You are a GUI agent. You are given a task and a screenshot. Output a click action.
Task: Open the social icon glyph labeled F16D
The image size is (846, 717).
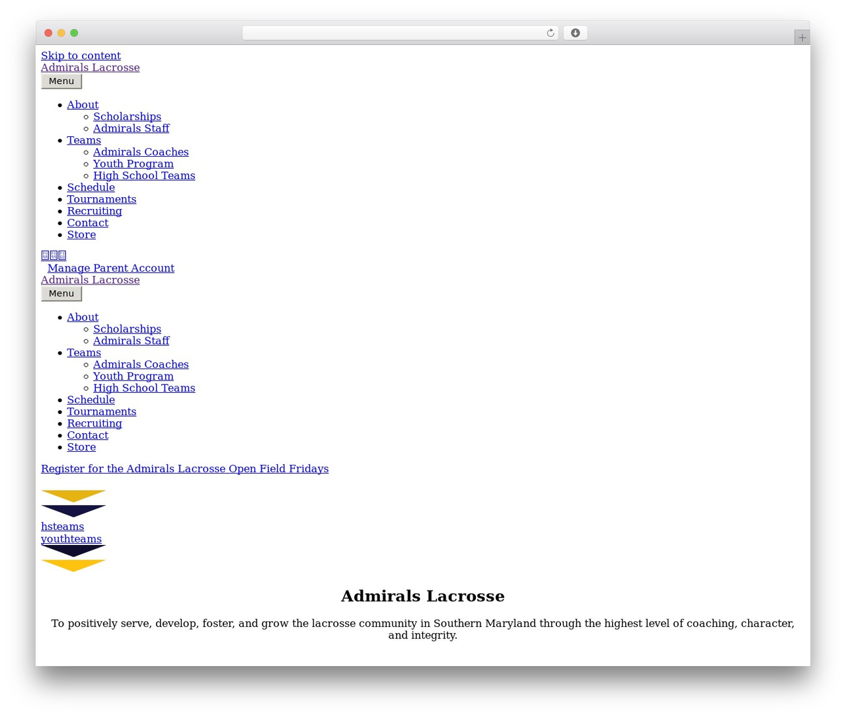[62, 255]
